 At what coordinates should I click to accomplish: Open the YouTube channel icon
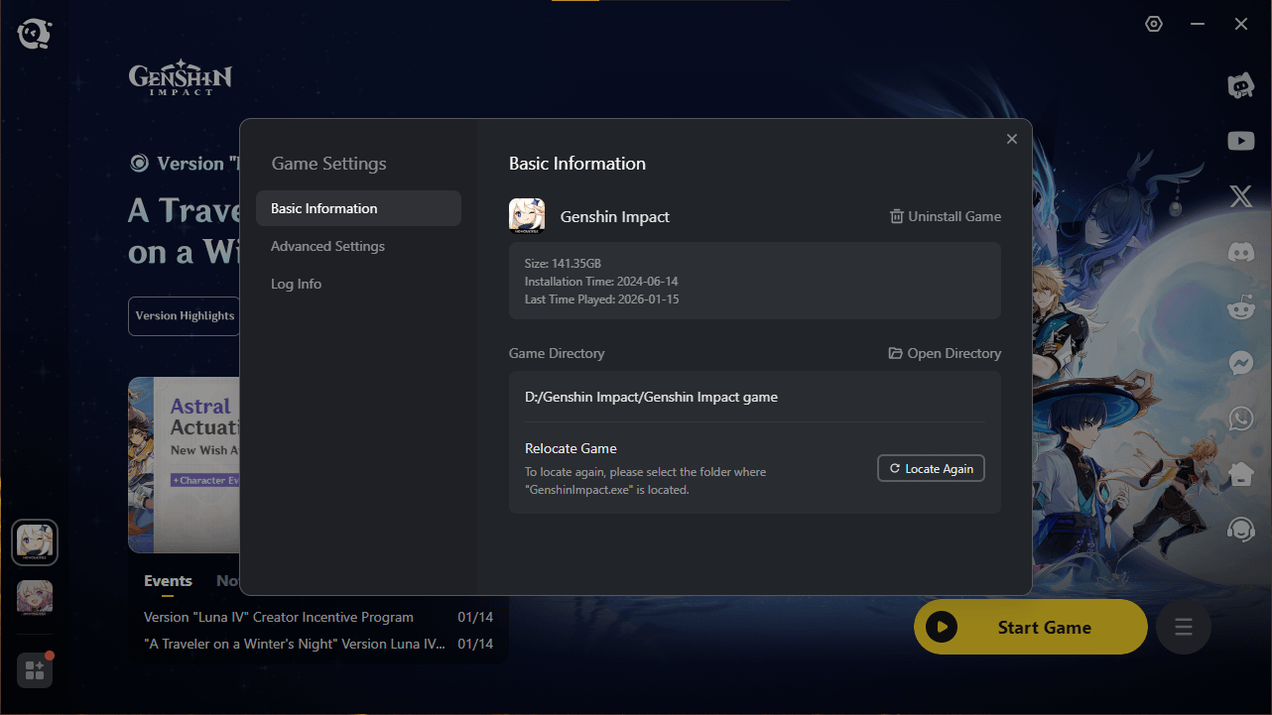click(1240, 142)
